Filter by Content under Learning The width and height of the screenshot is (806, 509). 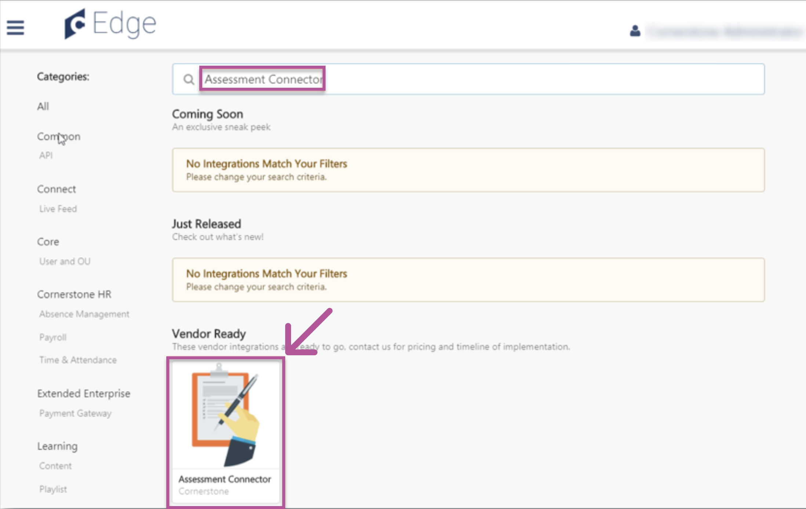55,466
